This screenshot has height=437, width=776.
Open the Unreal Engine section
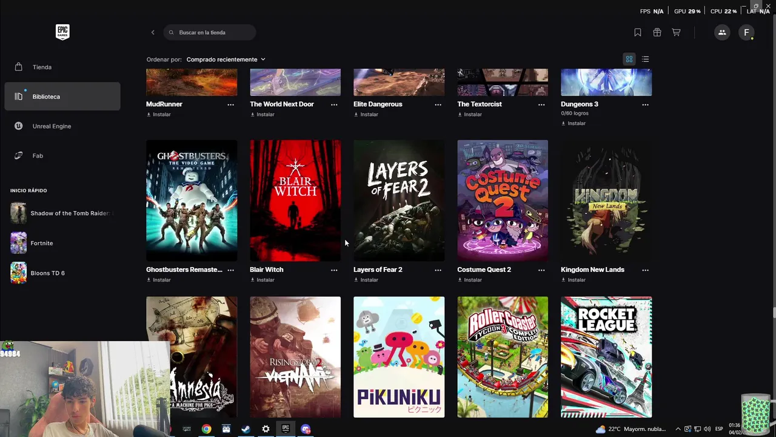pyautogui.click(x=62, y=126)
